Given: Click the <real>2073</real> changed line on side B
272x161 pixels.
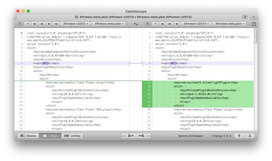Looking at the screenshot, I should click(x=198, y=63).
